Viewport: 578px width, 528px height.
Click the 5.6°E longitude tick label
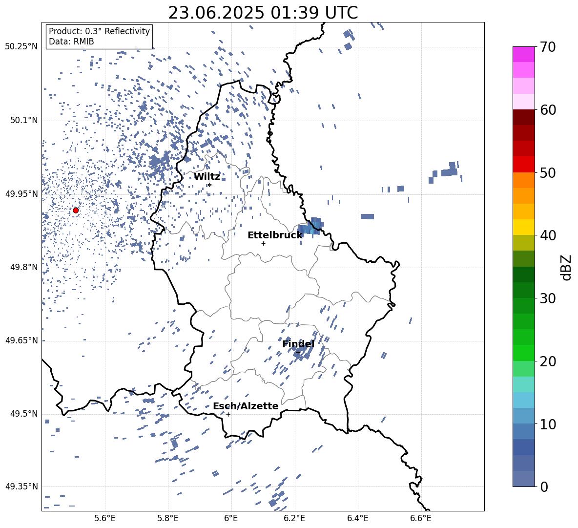(x=105, y=518)
